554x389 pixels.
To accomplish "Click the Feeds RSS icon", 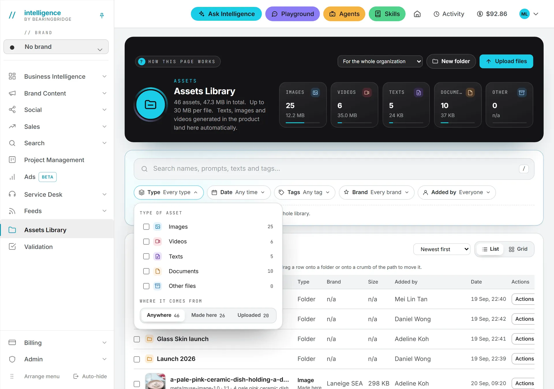I will tap(12, 211).
